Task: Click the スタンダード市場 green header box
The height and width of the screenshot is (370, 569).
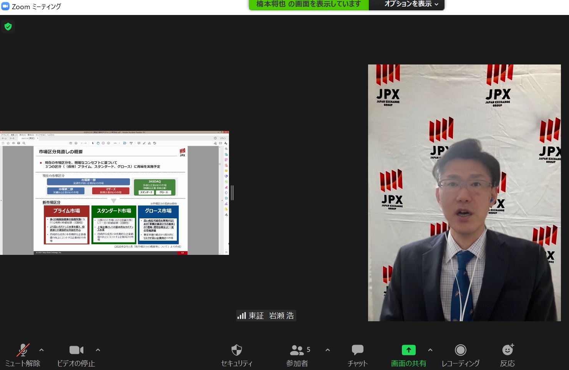Action: pyautogui.click(x=114, y=211)
